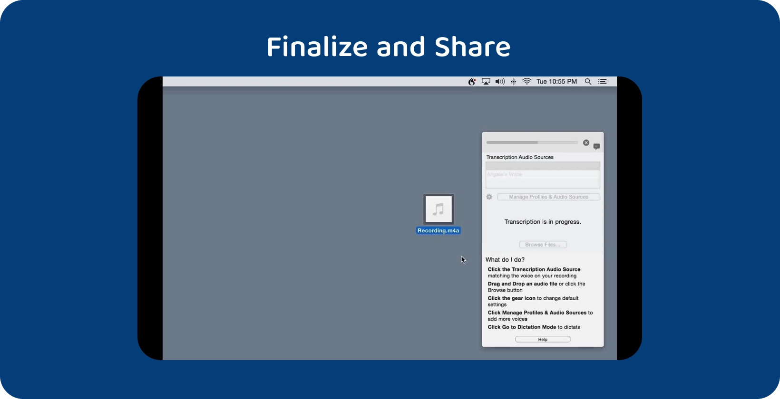This screenshot has height=399, width=780.
Task: Click the Recording.m4a file name label
Action: tap(439, 230)
